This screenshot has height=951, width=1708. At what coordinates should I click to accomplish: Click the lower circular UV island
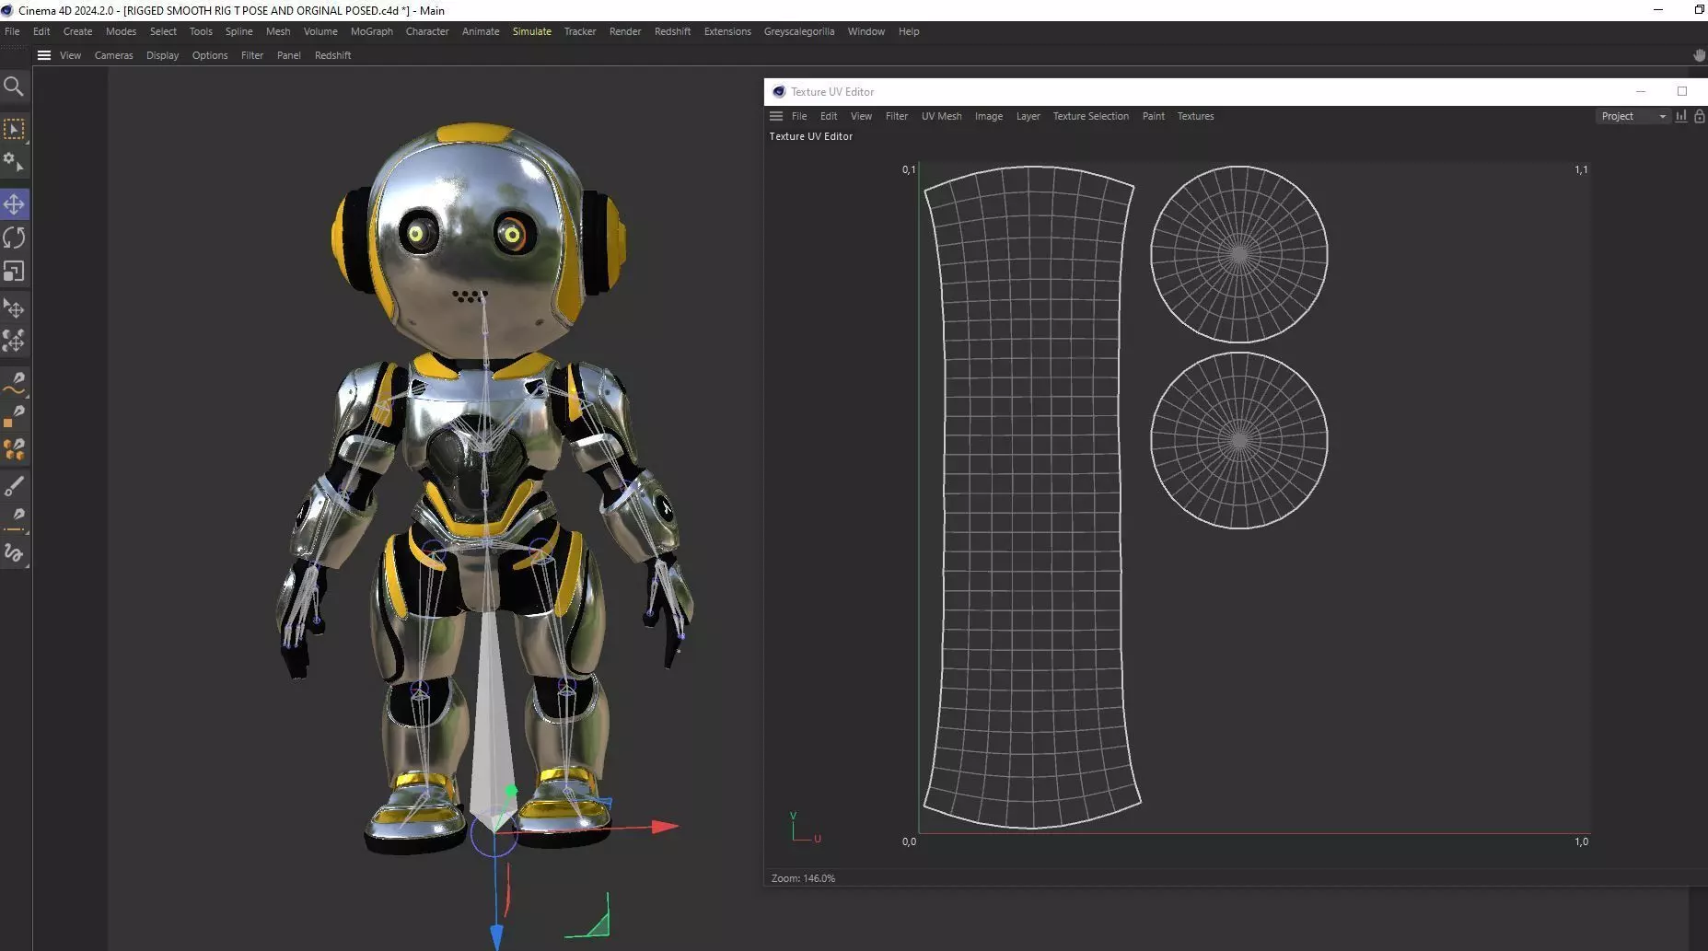pos(1239,441)
